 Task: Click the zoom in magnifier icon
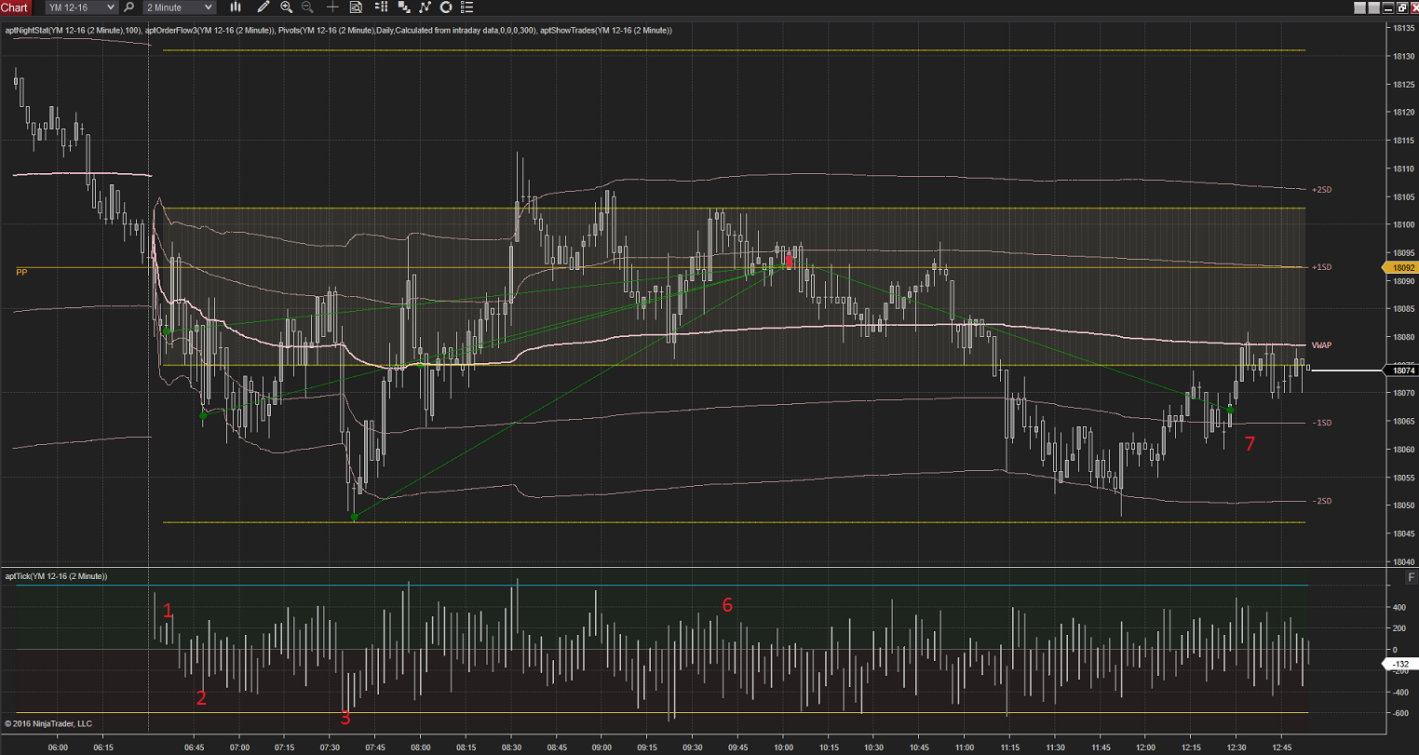pyautogui.click(x=286, y=7)
